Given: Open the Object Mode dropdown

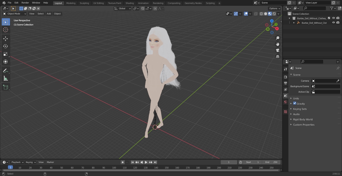Looking at the screenshot, I should (15, 14).
